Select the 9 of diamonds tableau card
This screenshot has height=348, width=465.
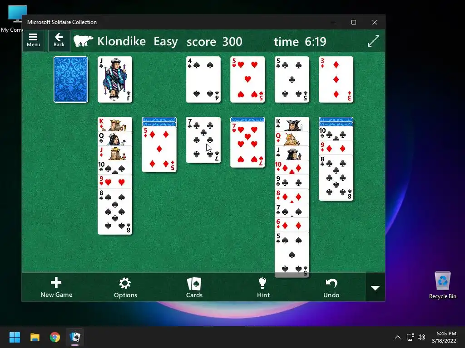point(336,148)
